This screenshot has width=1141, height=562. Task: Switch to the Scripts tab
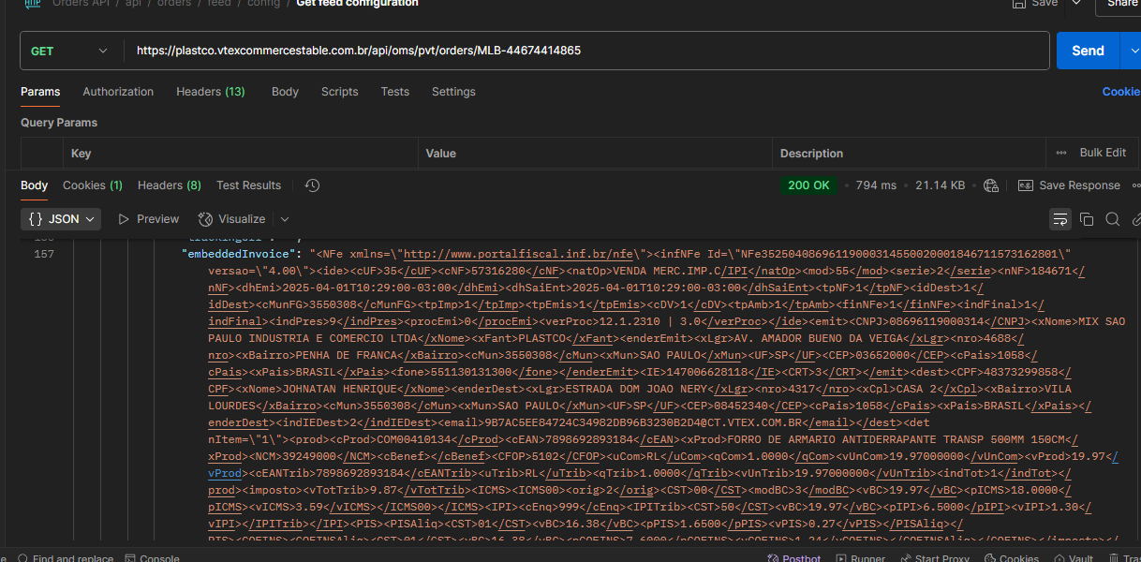pyautogui.click(x=339, y=92)
